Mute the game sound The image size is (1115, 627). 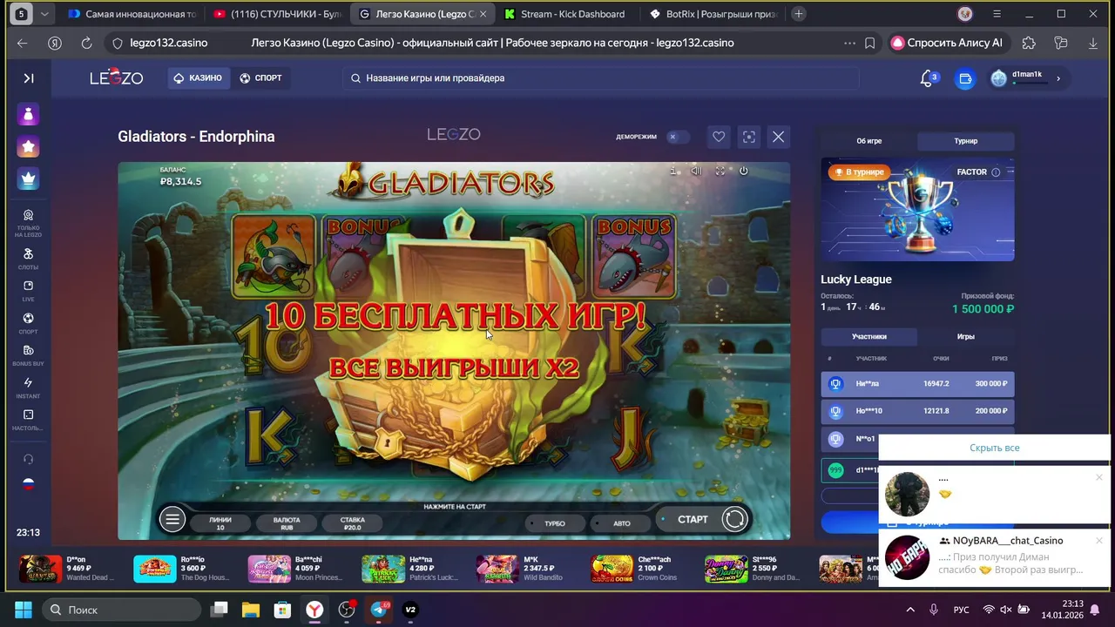click(696, 171)
